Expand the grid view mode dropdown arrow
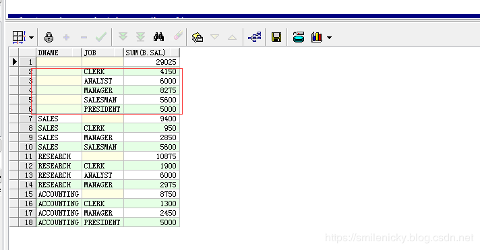This screenshot has height=250, width=480. 31,38
